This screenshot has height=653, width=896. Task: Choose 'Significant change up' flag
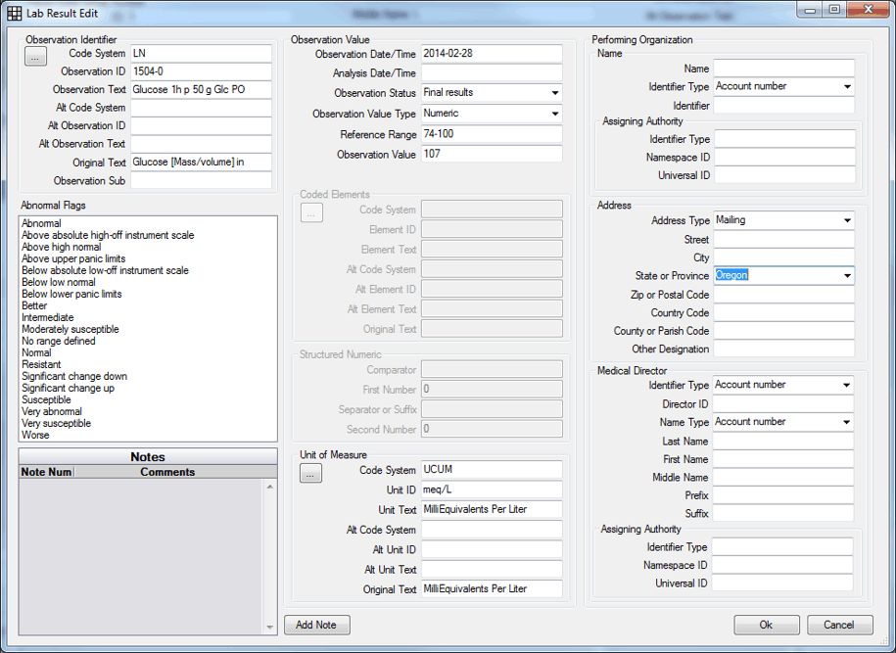(68, 389)
